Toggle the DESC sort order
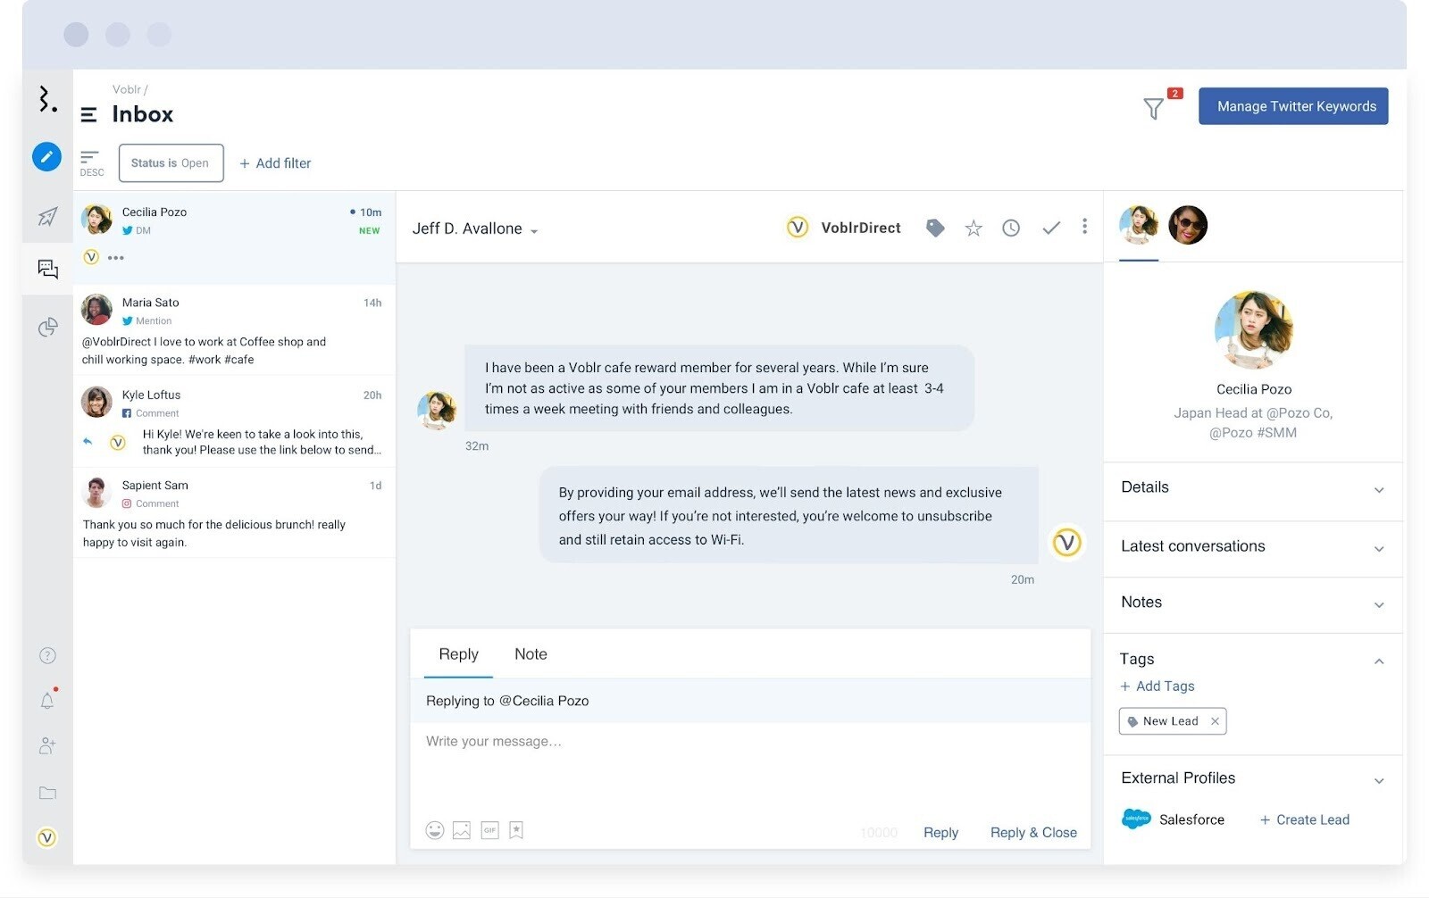This screenshot has width=1429, height=898. click(x=91, y=162)
